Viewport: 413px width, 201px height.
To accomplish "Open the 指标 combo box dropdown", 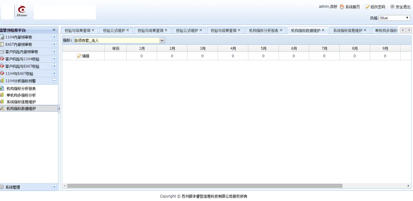I will 162,40.
